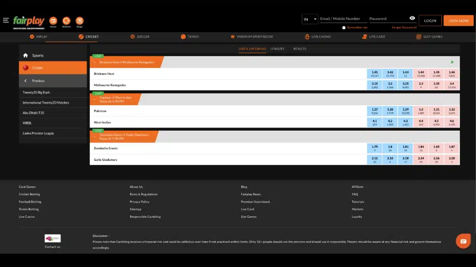Toggle password visibility eye icon
The image size is (476, 267).
tap(412, 18)
